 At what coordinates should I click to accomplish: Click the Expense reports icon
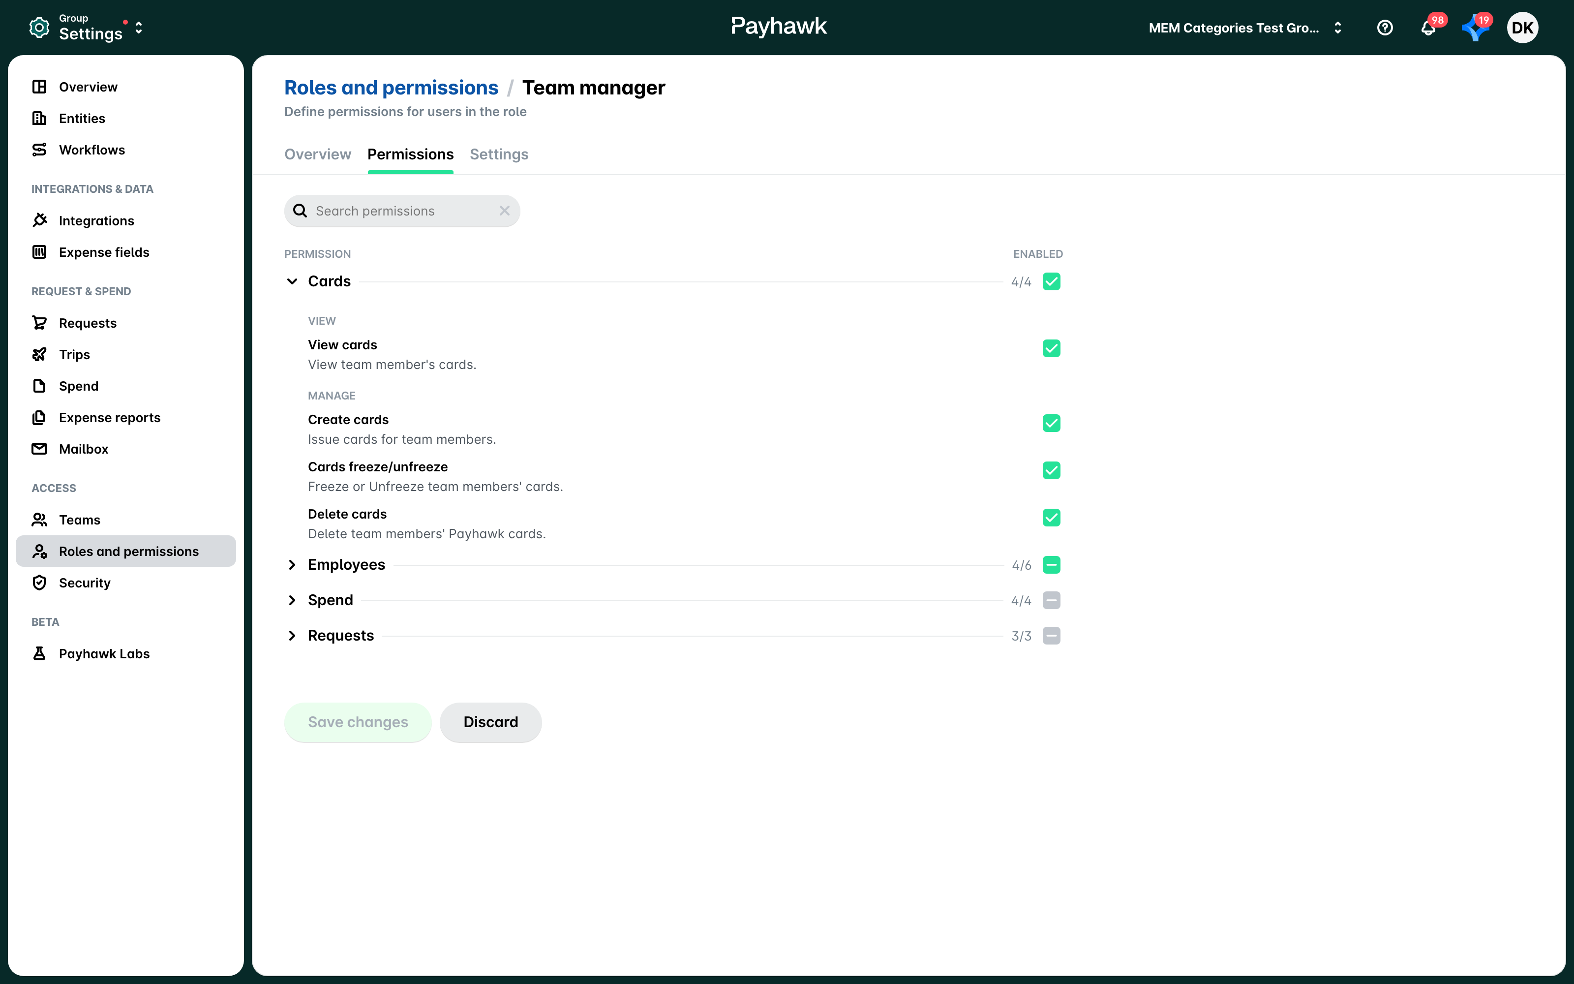[x=39, y=417]
